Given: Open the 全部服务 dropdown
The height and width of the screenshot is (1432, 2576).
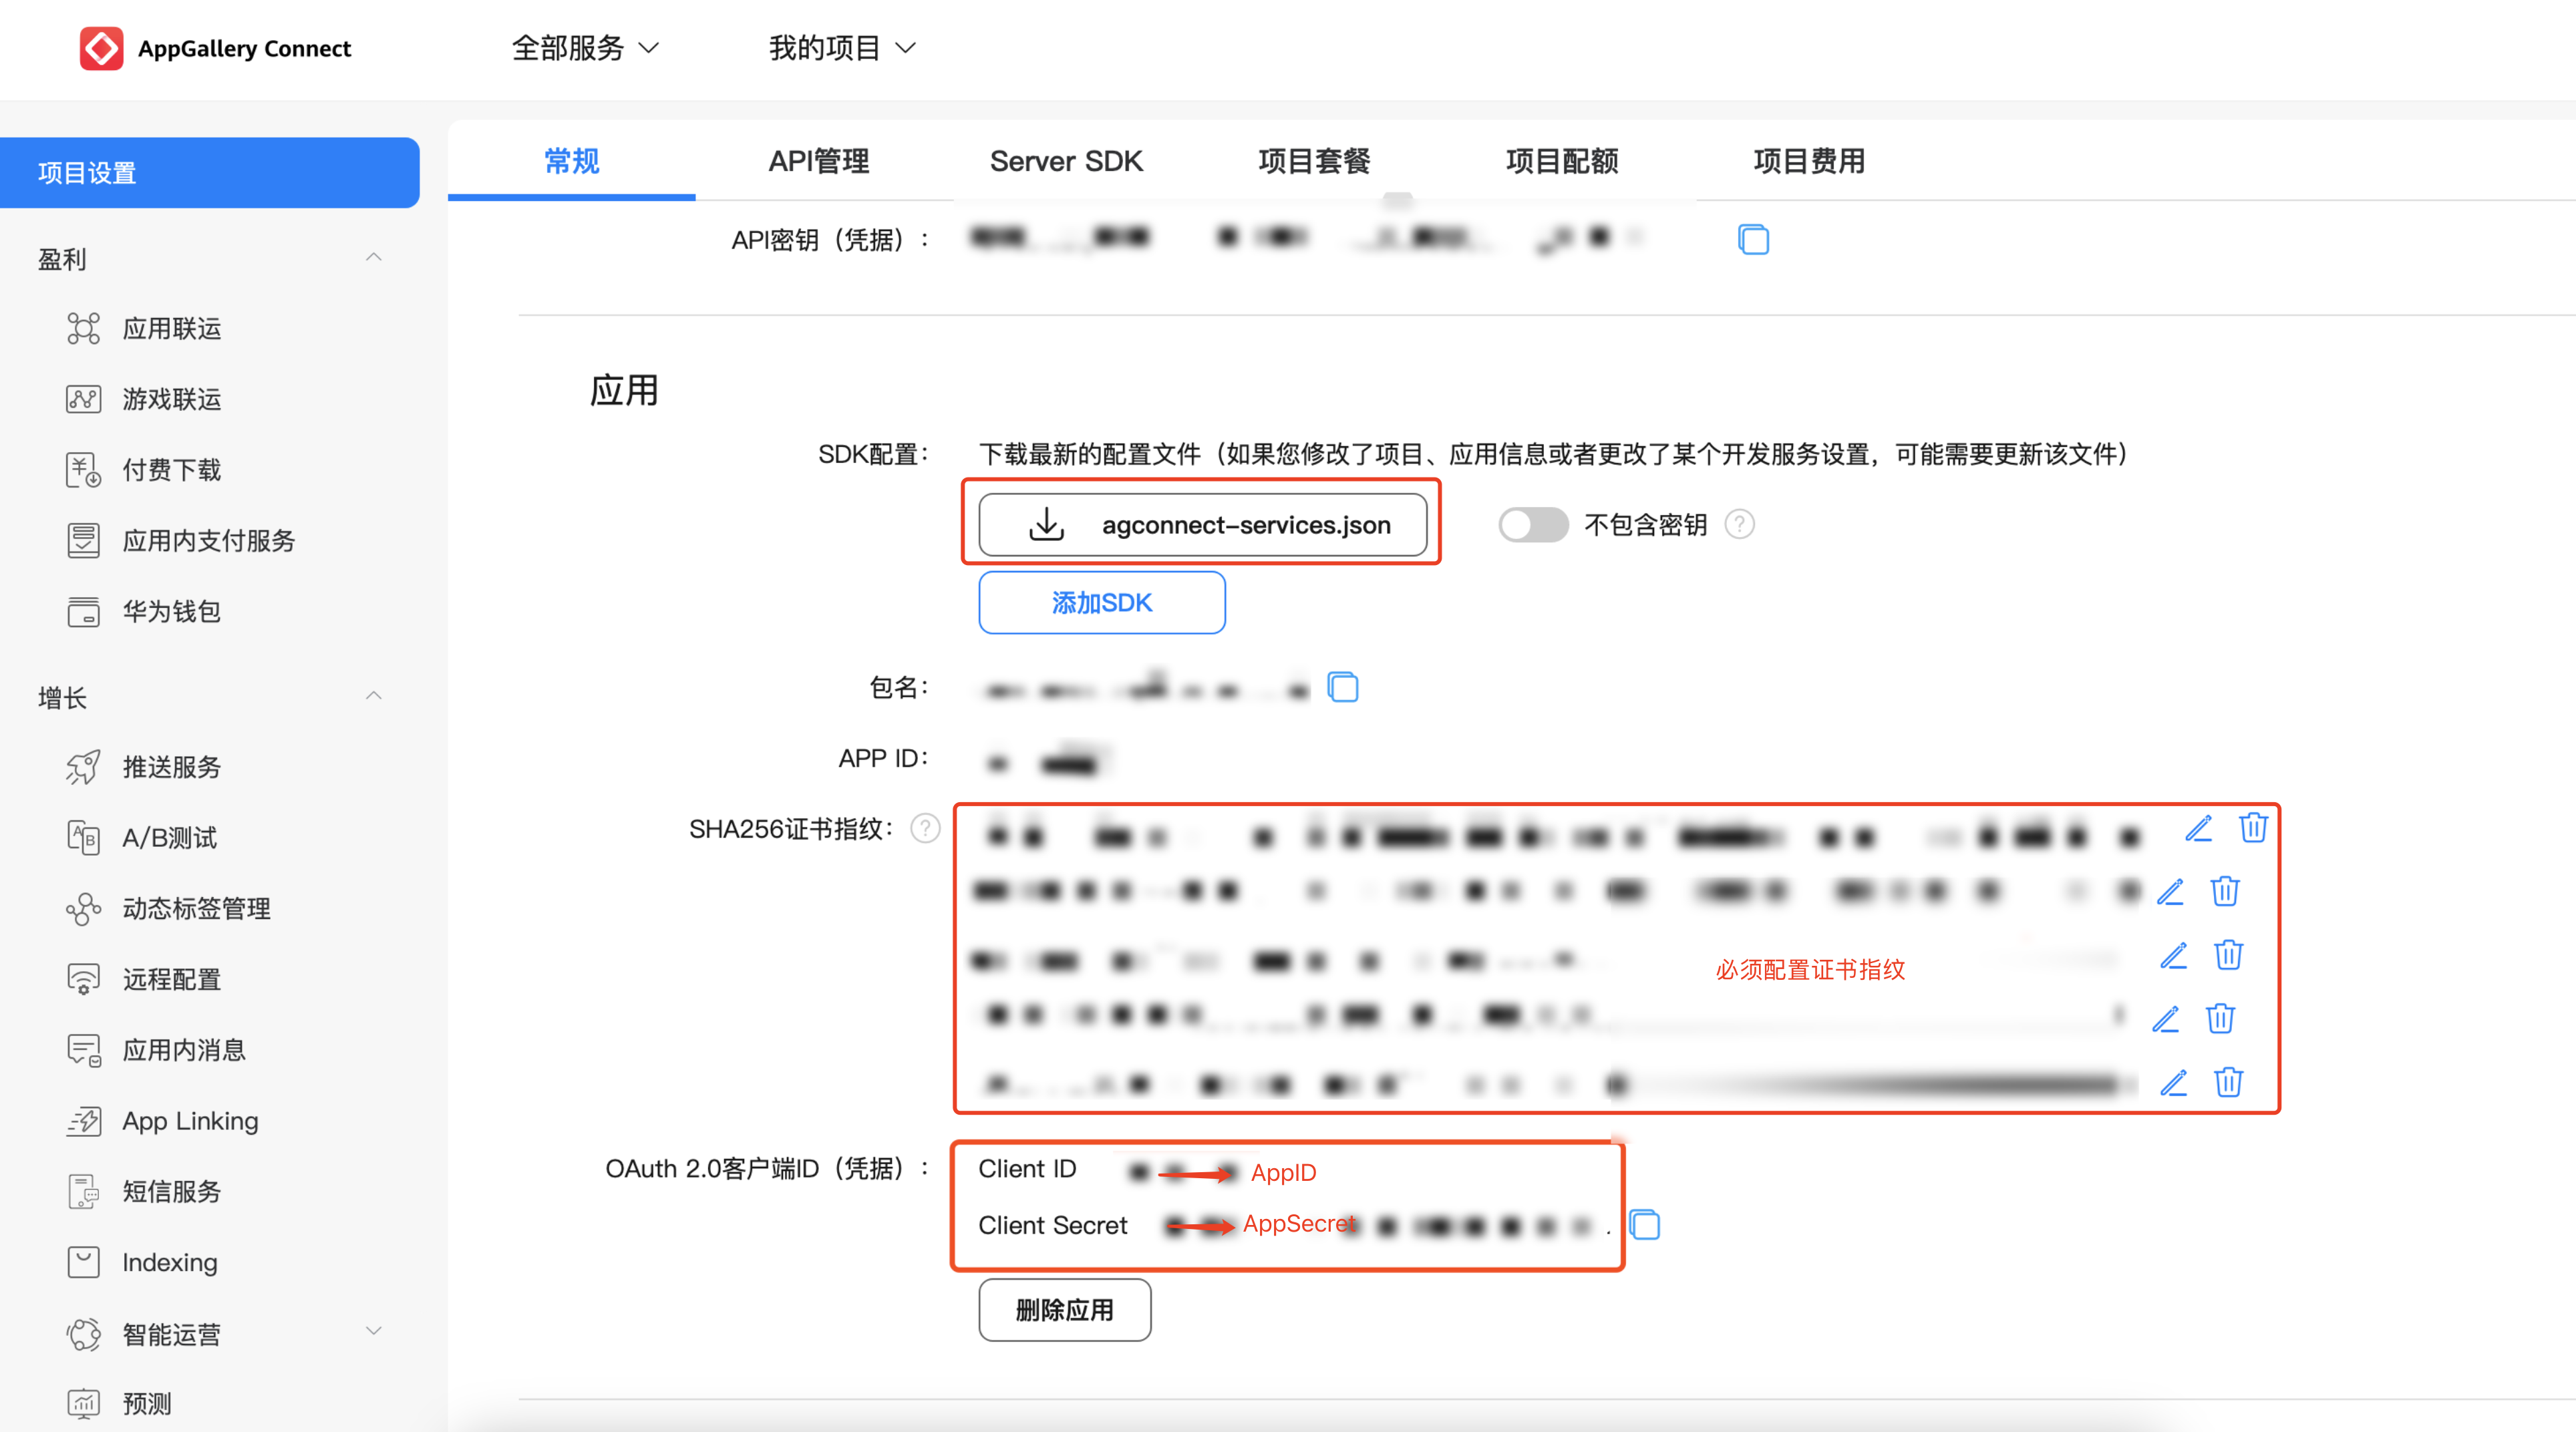Looking at the screenshot, I should [585, 48].
